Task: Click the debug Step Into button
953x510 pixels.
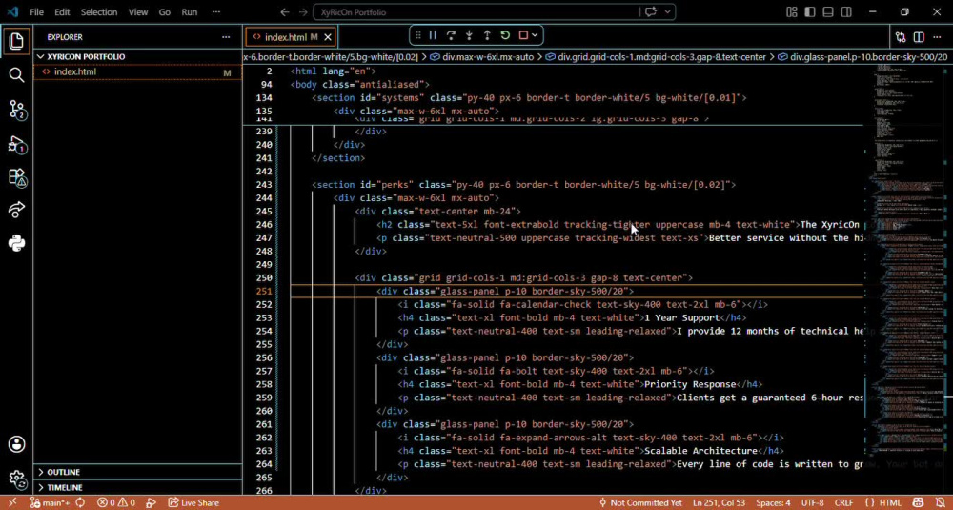Action: 469,35
